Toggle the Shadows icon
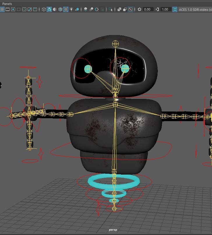212x235 pixels. [77, 9]
